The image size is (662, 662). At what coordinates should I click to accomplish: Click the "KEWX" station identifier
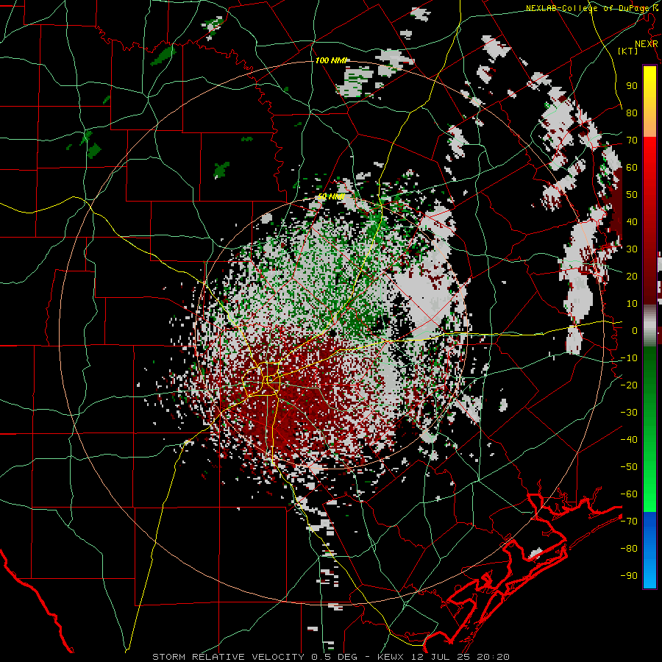click(390, 657)
